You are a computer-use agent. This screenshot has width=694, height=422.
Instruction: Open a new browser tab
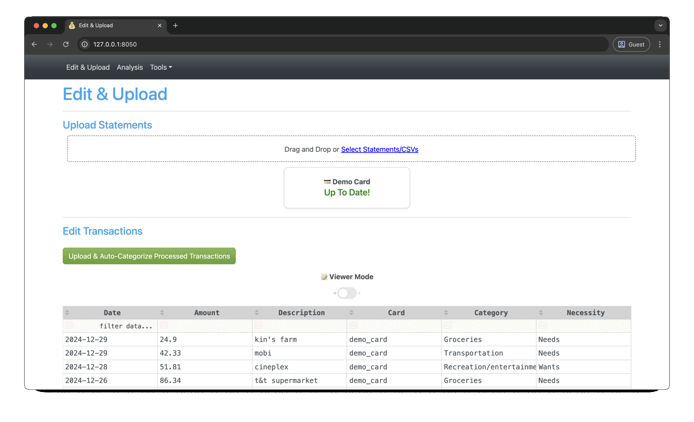pos(175,25)
